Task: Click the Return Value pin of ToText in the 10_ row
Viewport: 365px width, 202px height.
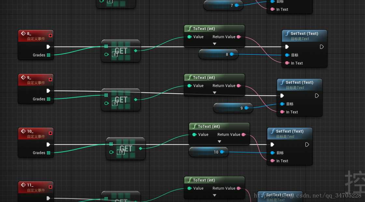Action: [244, 135]
